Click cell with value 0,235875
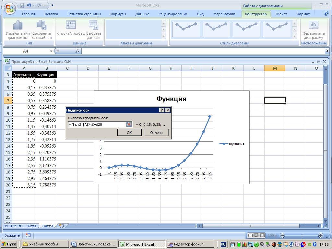The width and height of the screenshot is (332, 249). tap(46, 88)
